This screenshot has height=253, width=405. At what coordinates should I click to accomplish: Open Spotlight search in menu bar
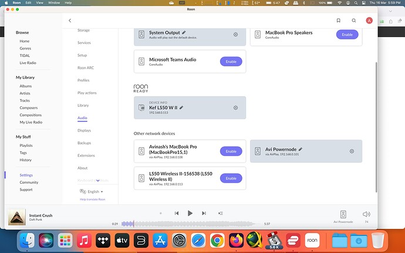pyautogui.click(x=356, y=2)
